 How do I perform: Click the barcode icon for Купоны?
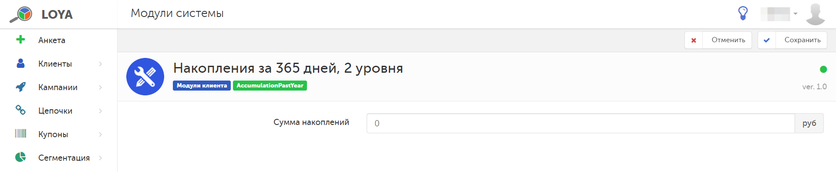coord(20,133)
